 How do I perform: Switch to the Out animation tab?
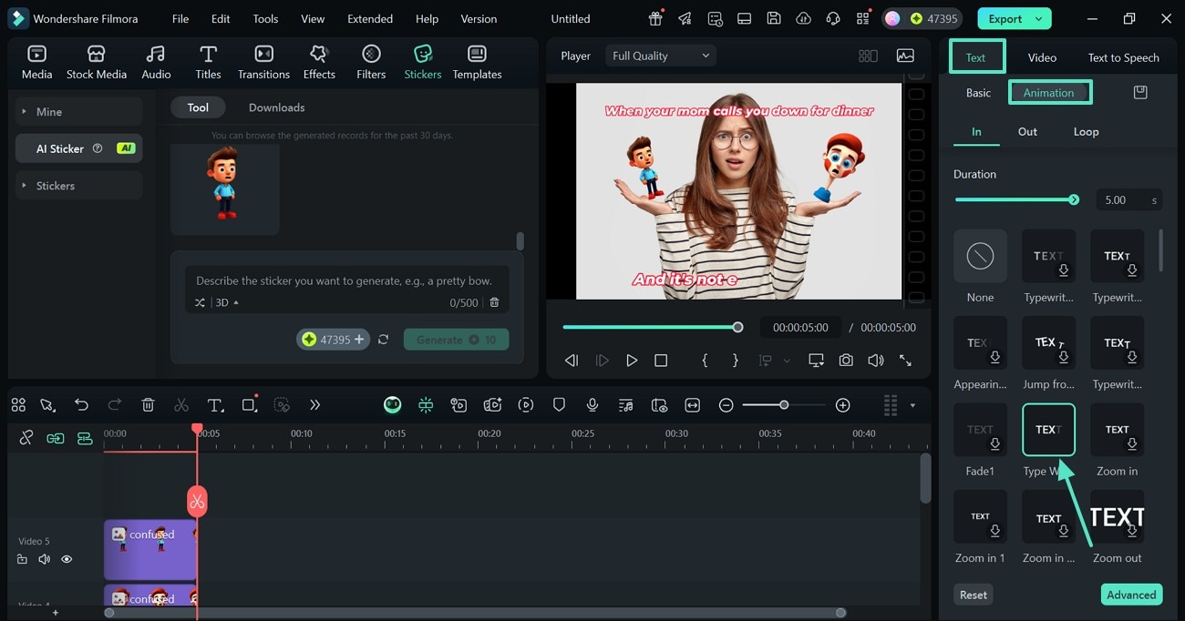[1027, 131]
